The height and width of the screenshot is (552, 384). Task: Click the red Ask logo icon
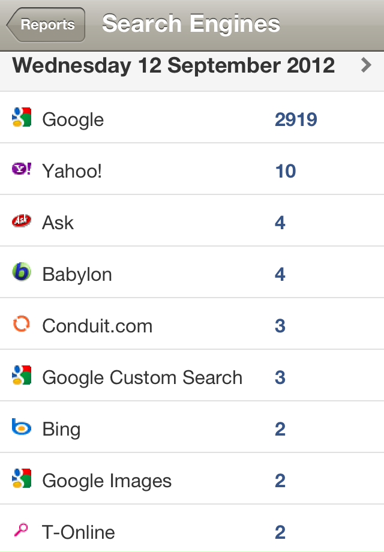22,221
